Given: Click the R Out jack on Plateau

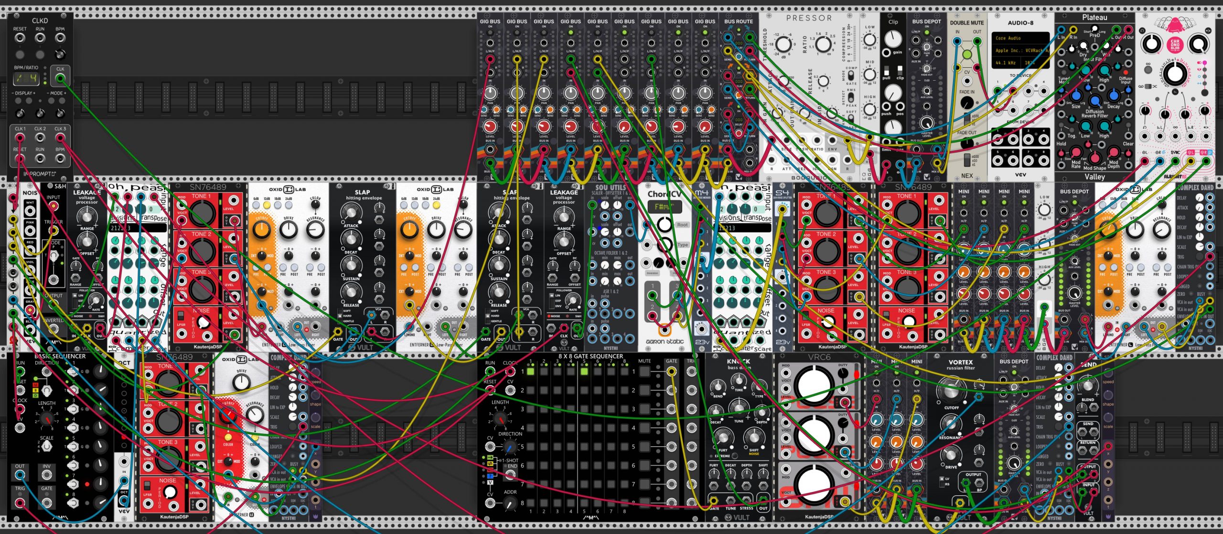Looking at the screenshot, I should click(1129, 30).
